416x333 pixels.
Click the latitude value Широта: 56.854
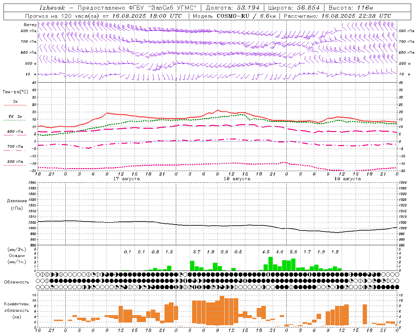click(x=294, y=8)
